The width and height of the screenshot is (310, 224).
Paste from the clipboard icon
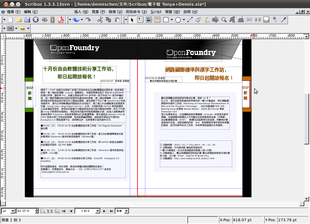[117, 20]
